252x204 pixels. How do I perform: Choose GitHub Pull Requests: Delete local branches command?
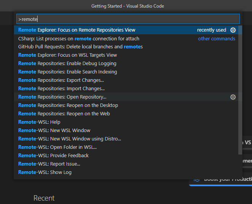[80, 47]
